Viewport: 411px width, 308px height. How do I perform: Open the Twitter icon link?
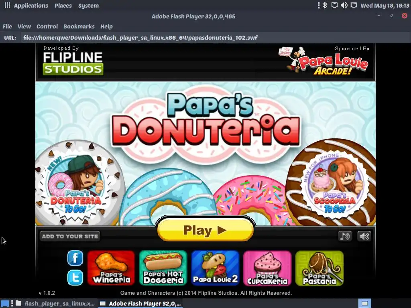coord(75,278)
